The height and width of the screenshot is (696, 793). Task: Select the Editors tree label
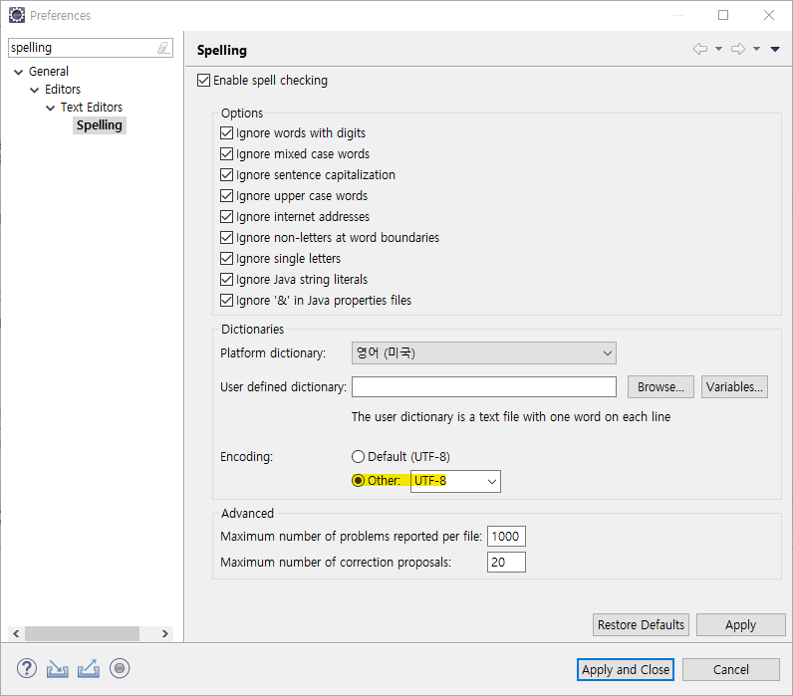63,89
